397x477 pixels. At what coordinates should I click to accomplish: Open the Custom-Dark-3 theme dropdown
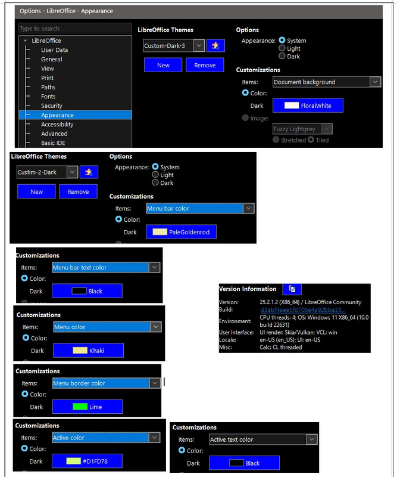tap(199, 46)
